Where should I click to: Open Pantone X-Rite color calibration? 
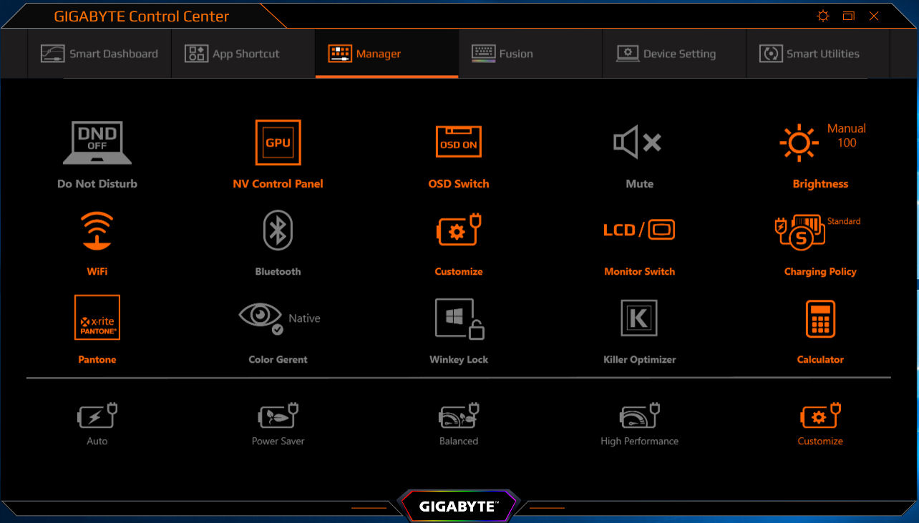(x=97, y=318)
